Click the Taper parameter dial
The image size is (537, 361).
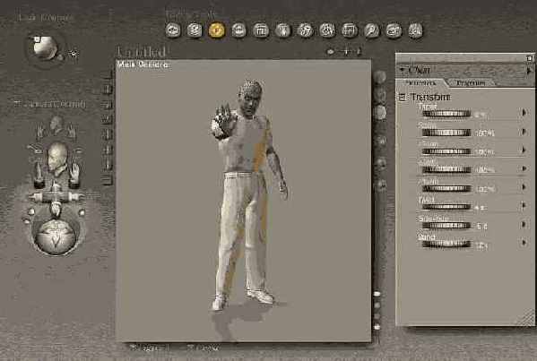pos(446,114)
